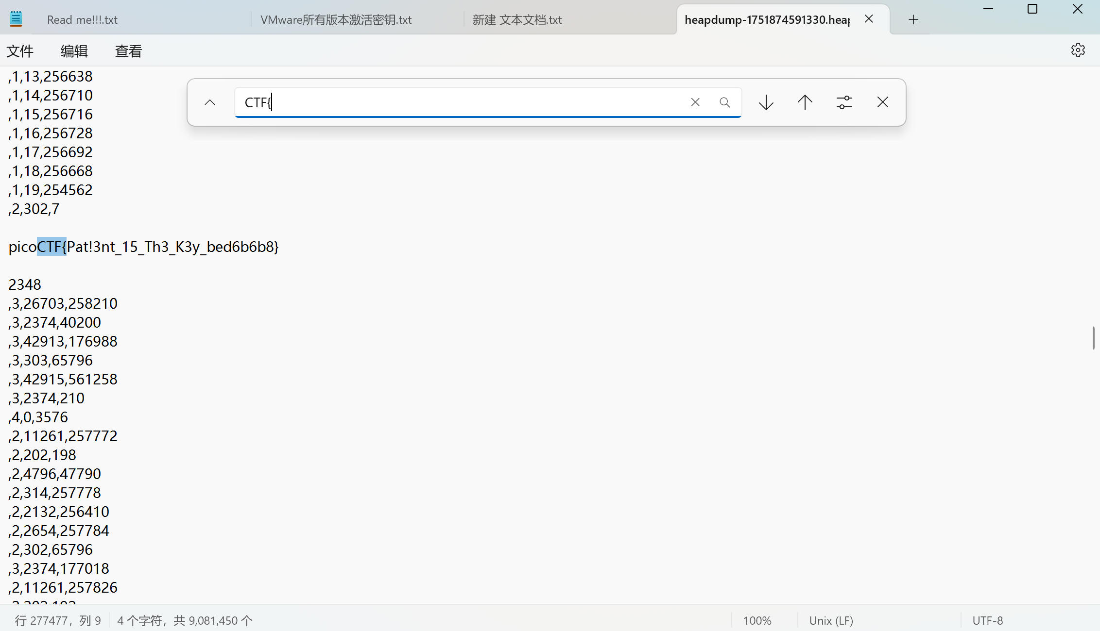Click the UTF-8 encoding indicator

tap(987, 620)
